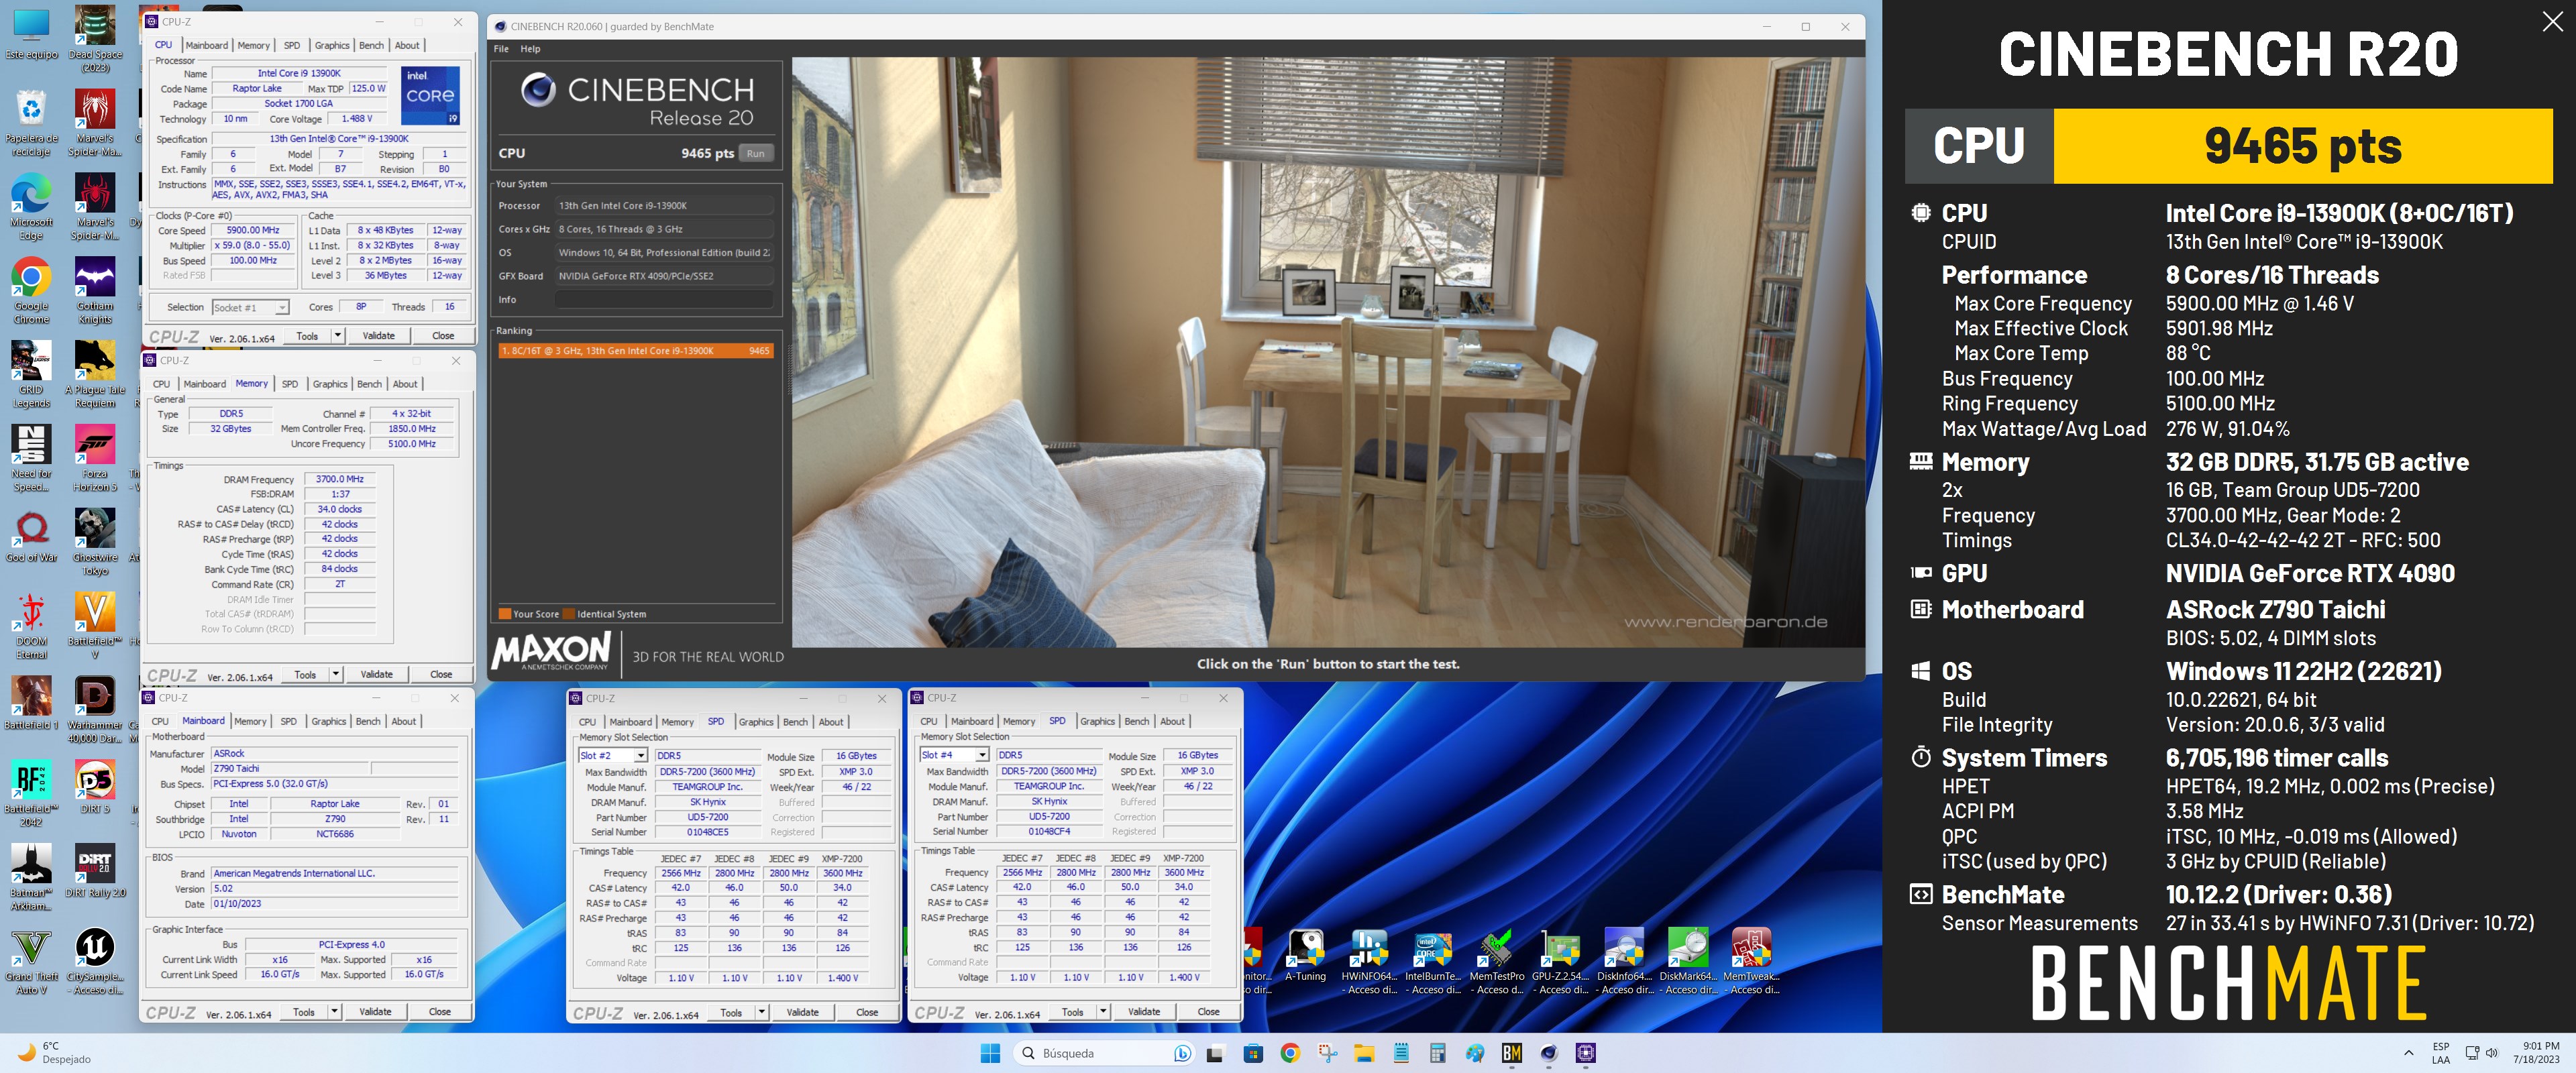
Task: Click the Info field in Cinebench system panel
Action: [x=664, y=300]
